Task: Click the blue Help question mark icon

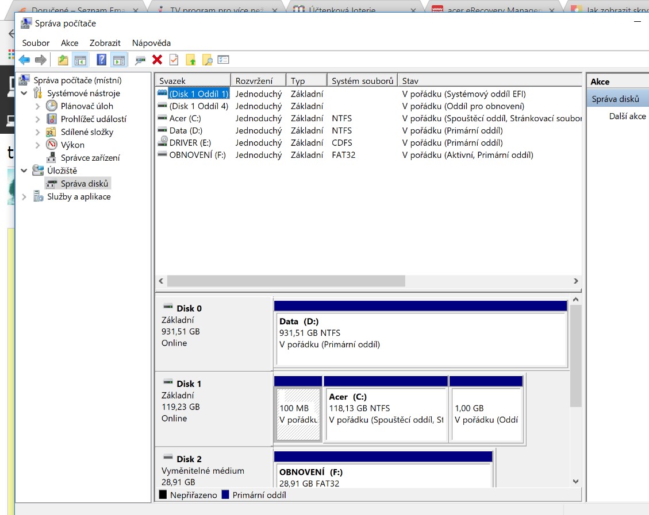Action: pos(102,60)
